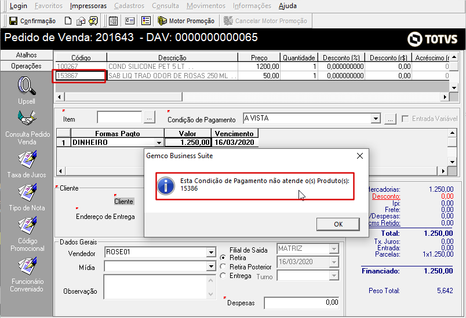This screenshot has width=466, height=318.
Task: Open the calendar toolbar icon
Action: click(113, 21)
